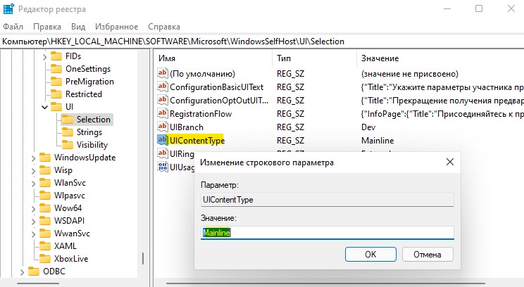Click string icon of (По умолчанию) value

163,73
